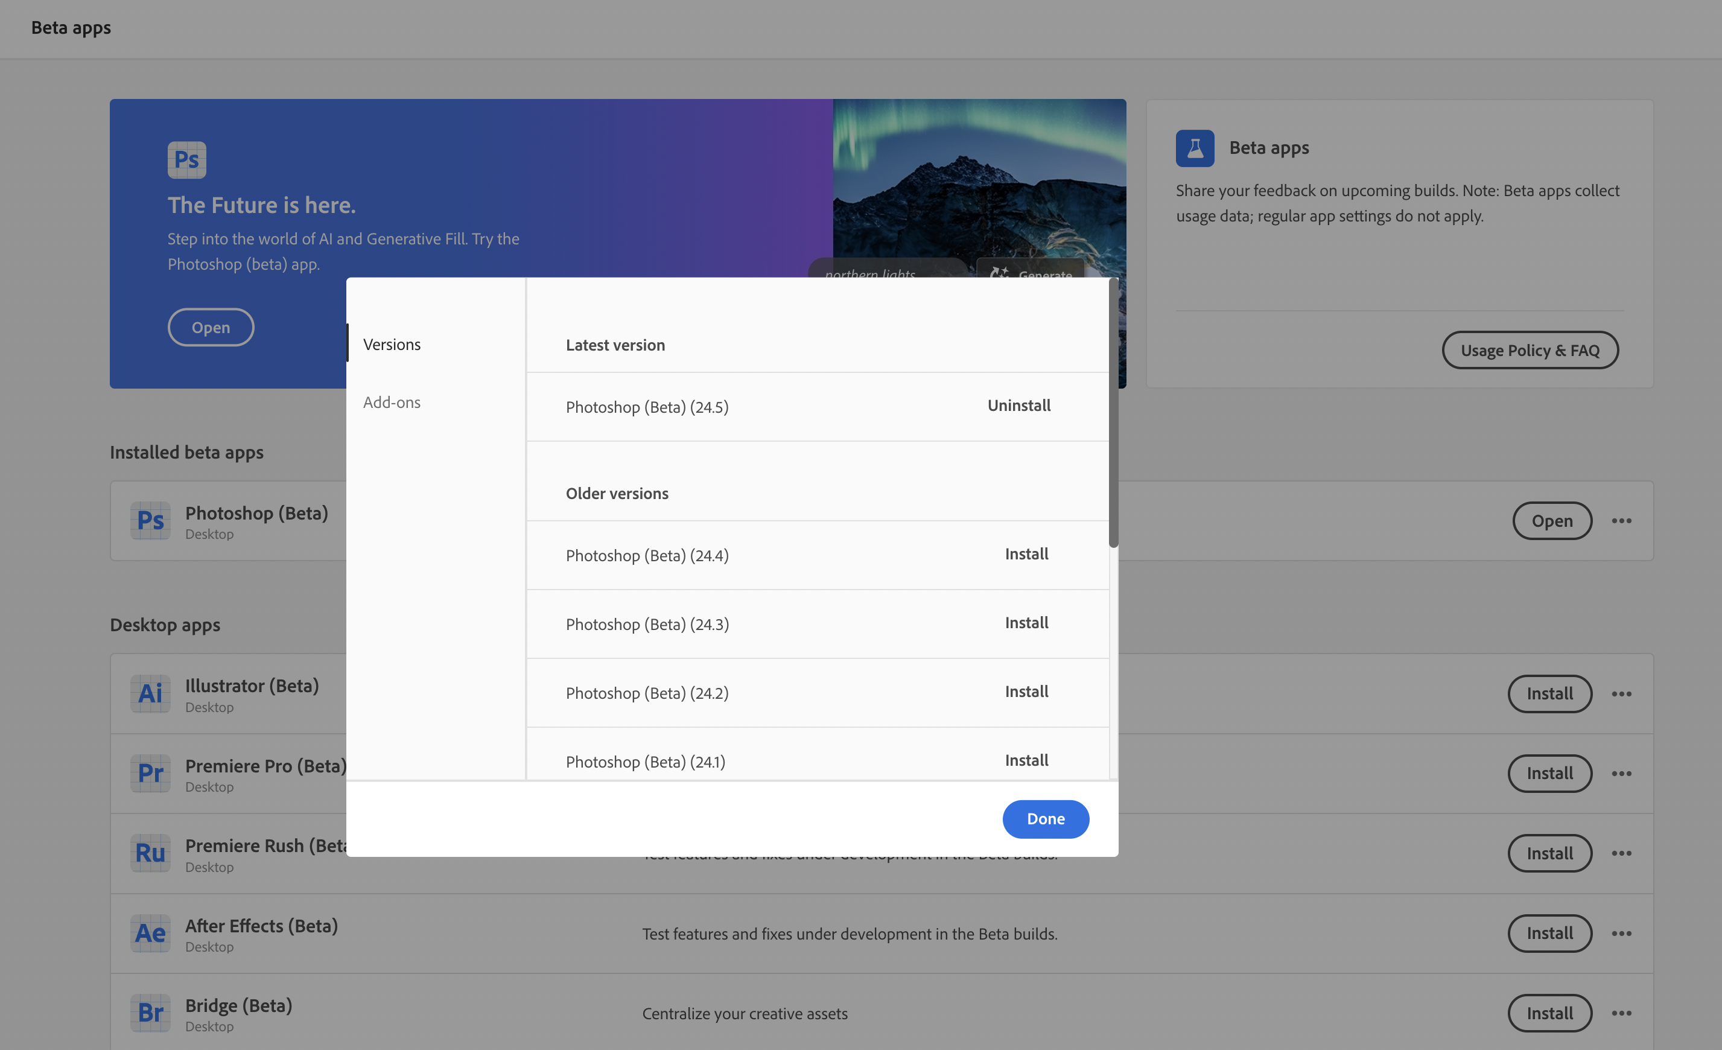
Task: Click the Premiere Pro (Beta) app icon
Action: click(x=150, y=773)
